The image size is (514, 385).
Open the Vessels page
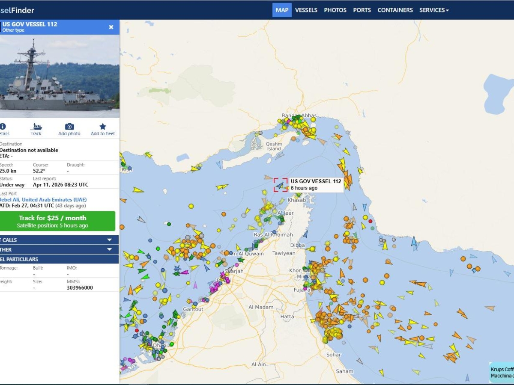point(306,10)
